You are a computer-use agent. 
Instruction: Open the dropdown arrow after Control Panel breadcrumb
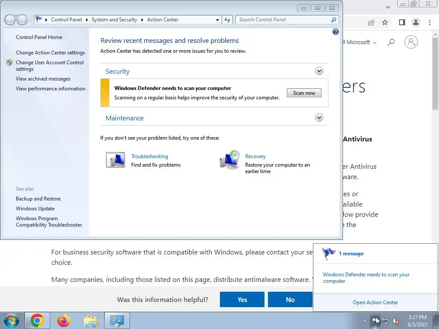pos(87,20)
